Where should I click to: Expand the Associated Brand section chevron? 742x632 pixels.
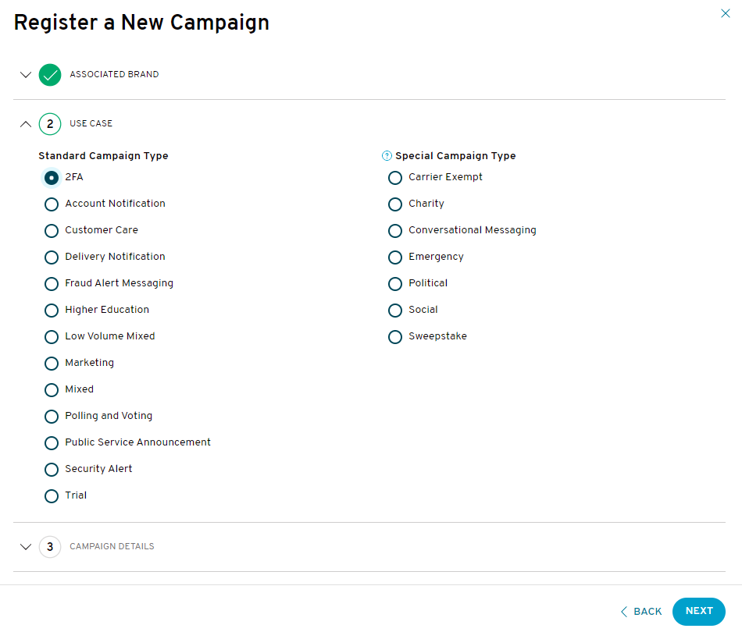point(26,75)
